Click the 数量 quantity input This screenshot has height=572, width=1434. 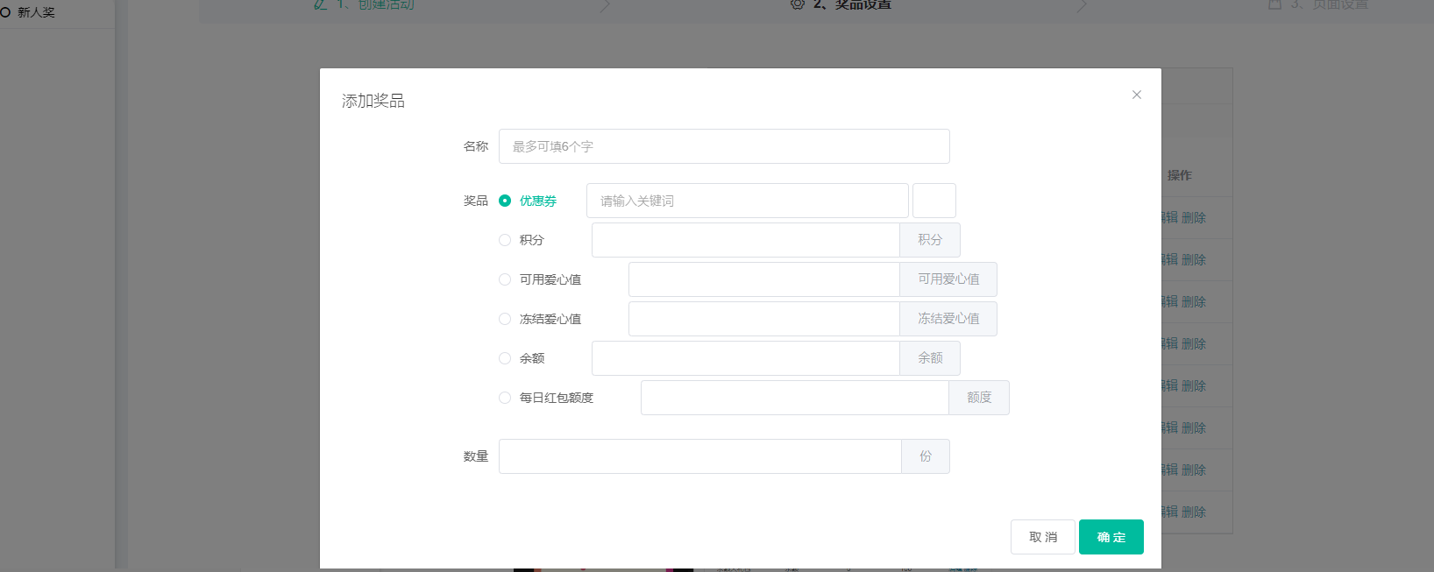[x=699, y=456]
